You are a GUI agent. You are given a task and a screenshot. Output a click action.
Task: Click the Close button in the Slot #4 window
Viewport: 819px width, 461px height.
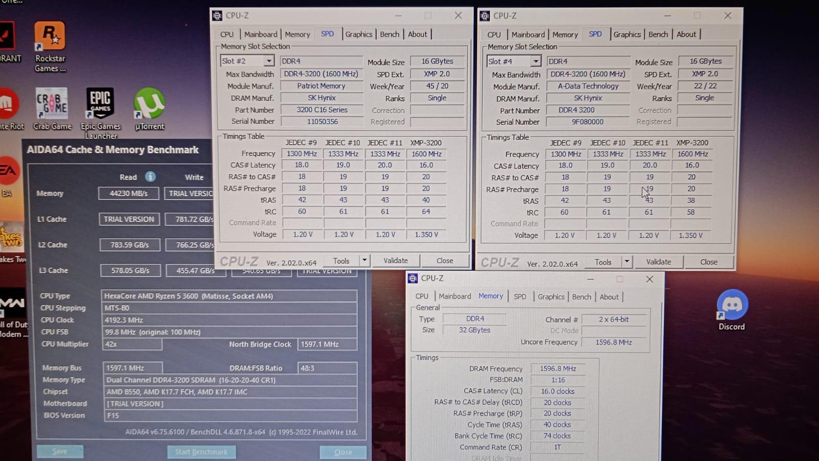(x=708, y=262)
